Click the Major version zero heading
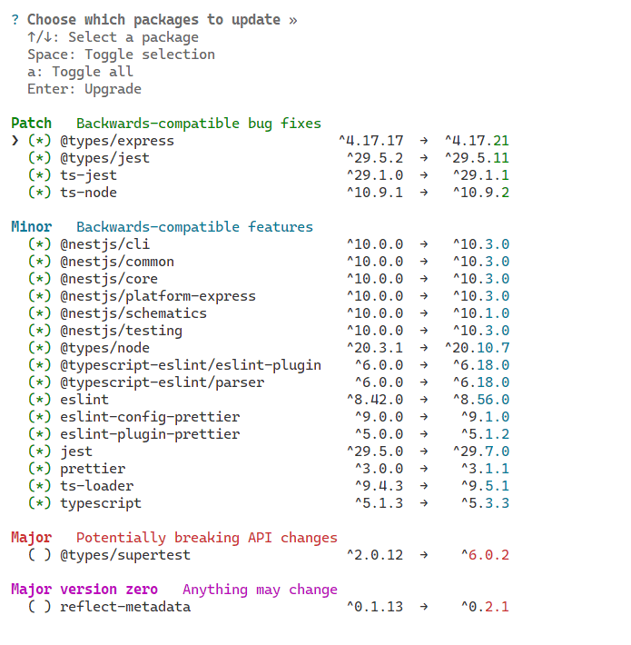 tap(84, 590)
